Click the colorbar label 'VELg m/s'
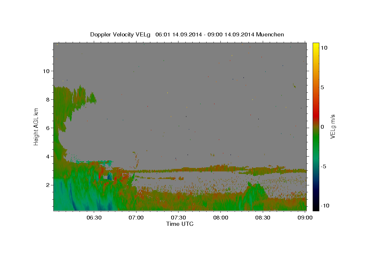379x253 pixels. [x=333, y=127]
